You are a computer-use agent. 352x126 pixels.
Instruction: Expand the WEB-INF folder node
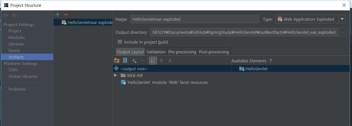coord(116,75)
